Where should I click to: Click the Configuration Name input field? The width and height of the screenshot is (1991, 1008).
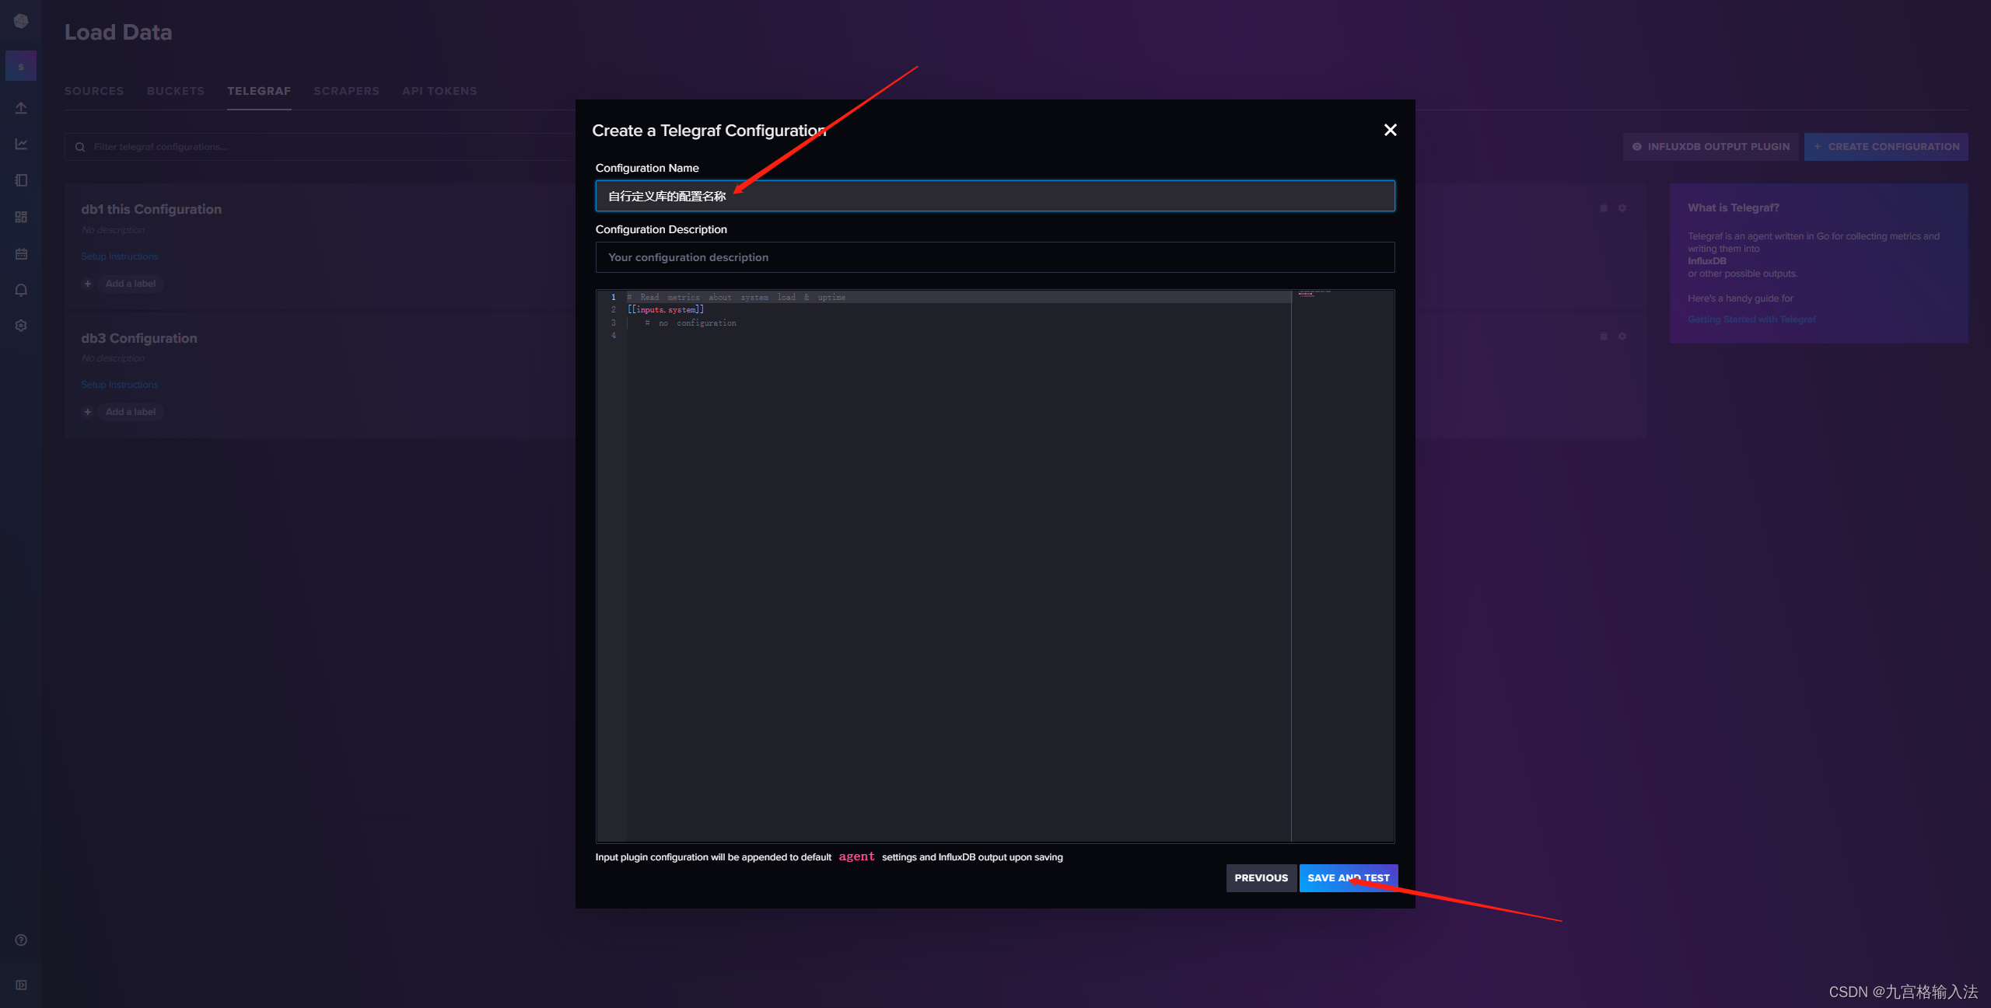(995, 196)
